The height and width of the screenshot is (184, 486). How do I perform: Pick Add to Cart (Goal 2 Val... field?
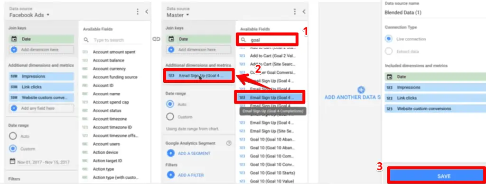coord(273,56)
